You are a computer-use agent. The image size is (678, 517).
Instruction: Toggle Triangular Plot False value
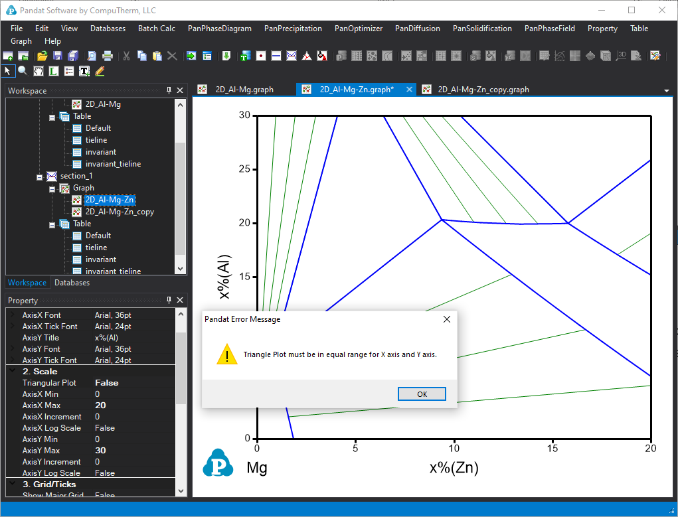click(x=107, y=383)
